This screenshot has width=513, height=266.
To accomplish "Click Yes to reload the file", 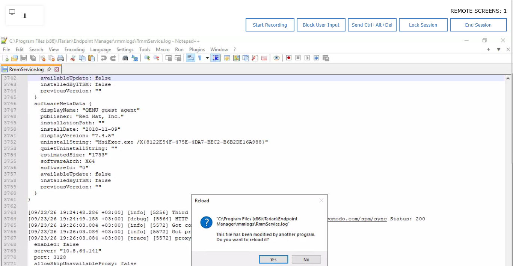I will (273, 260).
